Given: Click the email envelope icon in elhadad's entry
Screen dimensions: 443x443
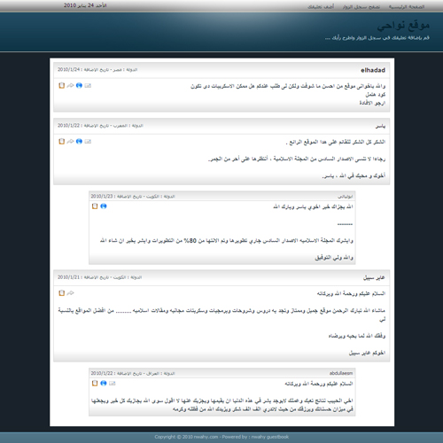Looking at the screenshot, I should (x=88, y=85).
